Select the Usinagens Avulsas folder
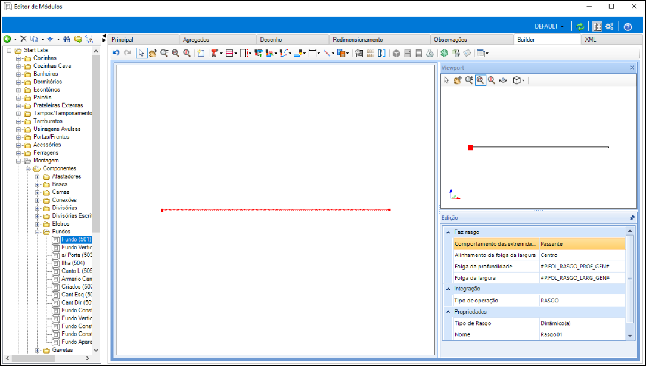This screenshot has width=646, height=366. click(57, 129)
